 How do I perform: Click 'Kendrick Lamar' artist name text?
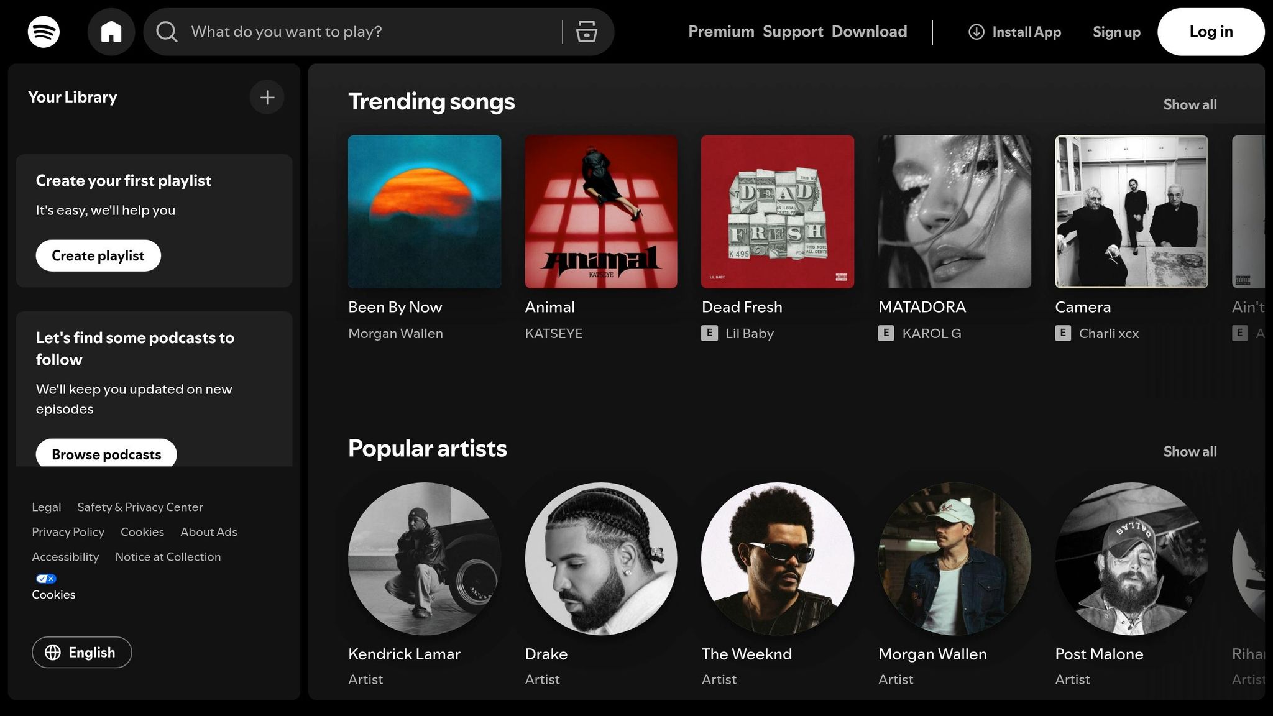[405, 654]
